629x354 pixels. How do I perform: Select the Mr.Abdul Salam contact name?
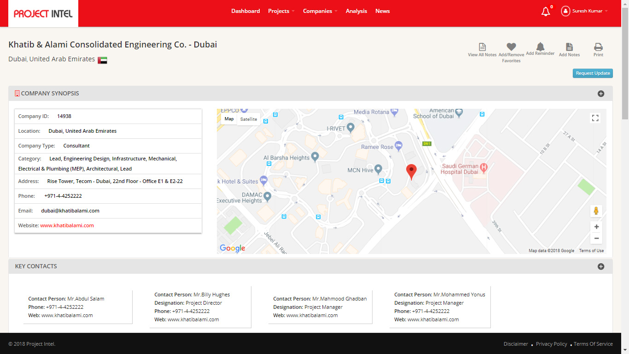click(x=86, y=299)
